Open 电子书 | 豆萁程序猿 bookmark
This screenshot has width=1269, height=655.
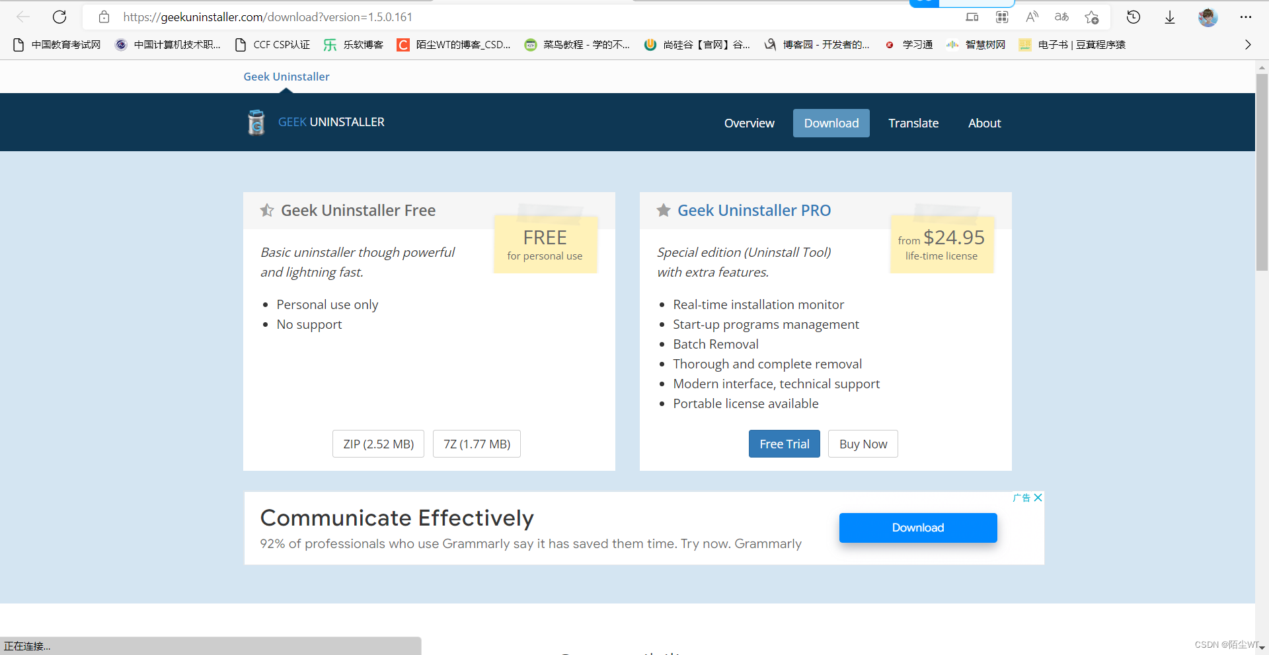[1072, 45]
